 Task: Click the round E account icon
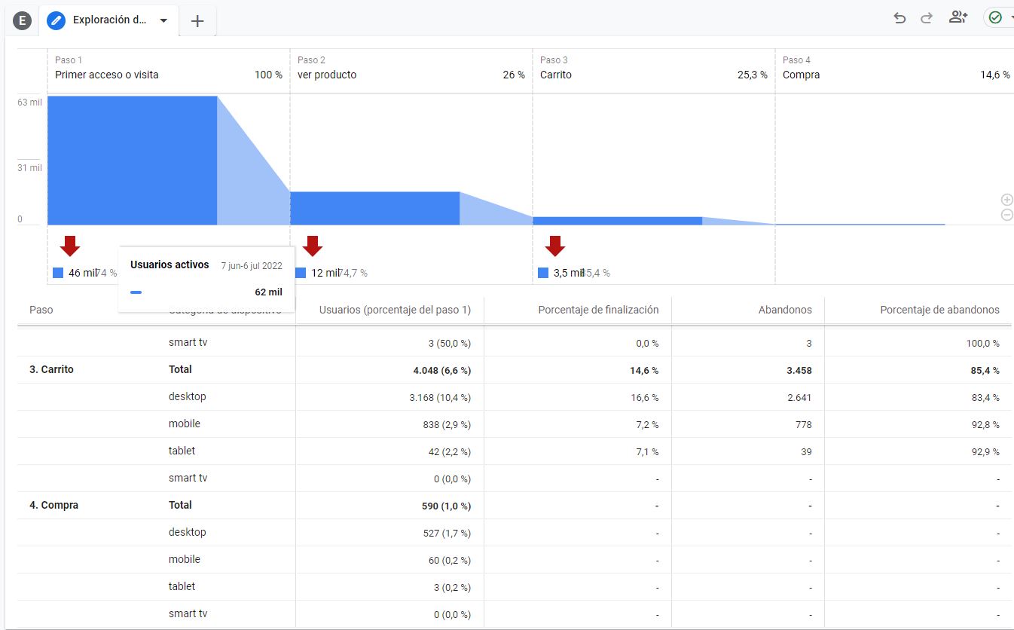[x=22, y=20]
